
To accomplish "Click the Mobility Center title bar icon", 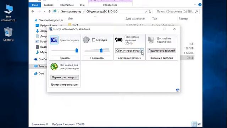I will (50, 29).
